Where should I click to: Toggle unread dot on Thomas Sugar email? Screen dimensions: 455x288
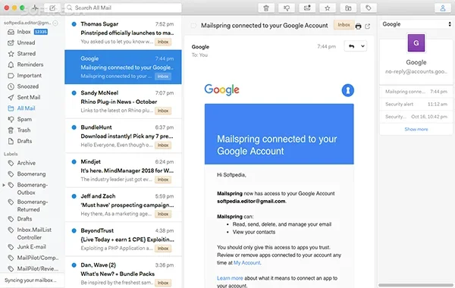[74, 24]
